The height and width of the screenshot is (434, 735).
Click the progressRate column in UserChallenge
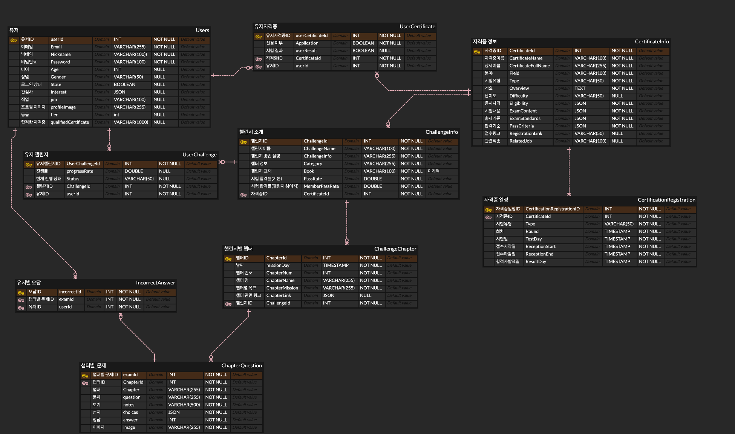point(80,171)
